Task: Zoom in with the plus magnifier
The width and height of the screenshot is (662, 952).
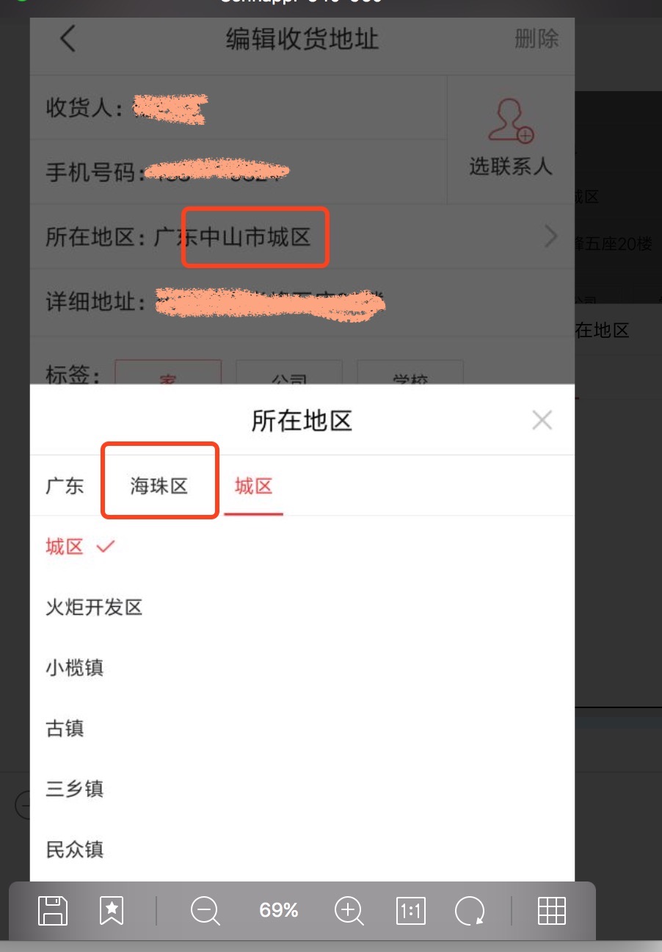Action: coord(349,911)
